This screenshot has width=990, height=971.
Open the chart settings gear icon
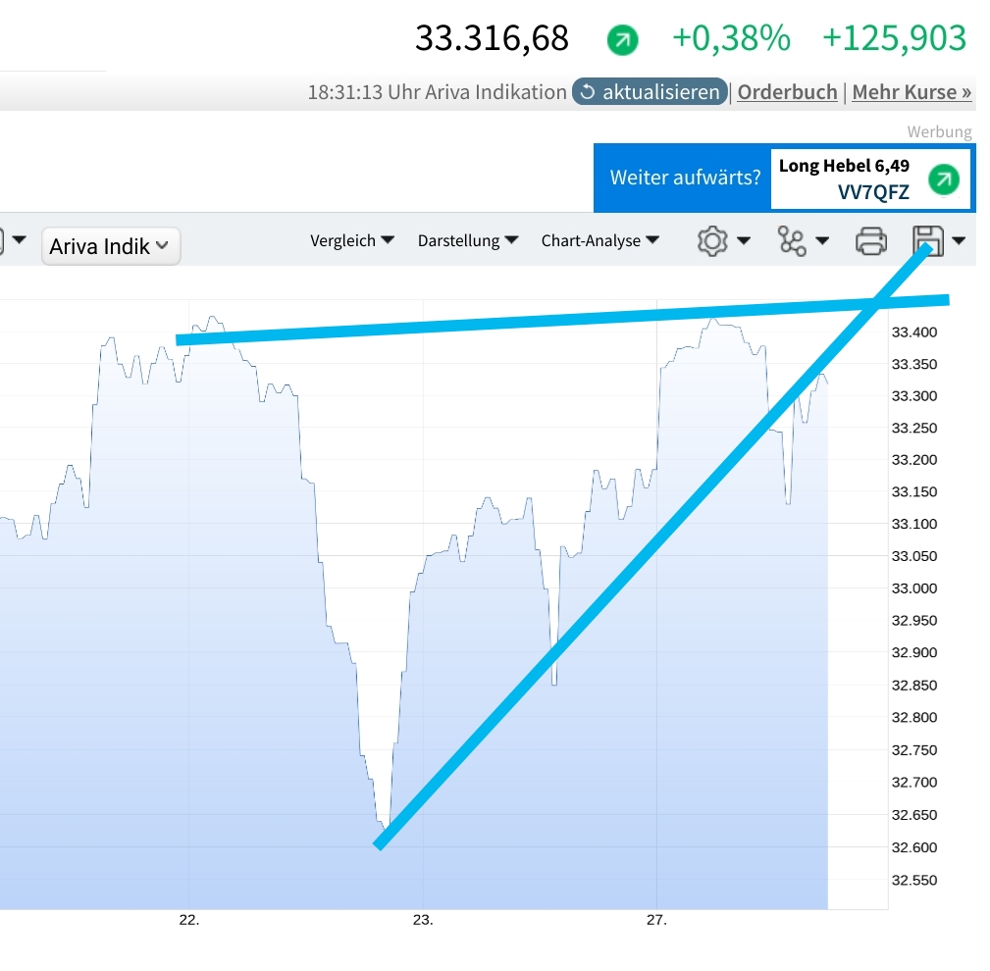(714, 240)
